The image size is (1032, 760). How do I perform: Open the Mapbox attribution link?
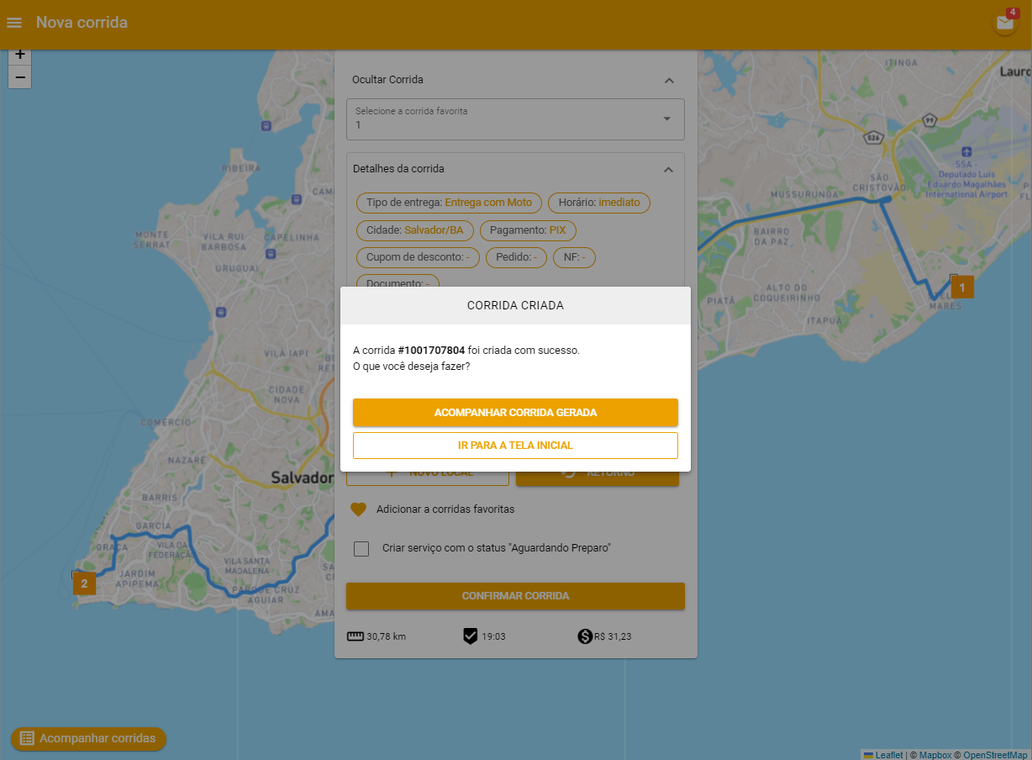(x=935, y=755)
